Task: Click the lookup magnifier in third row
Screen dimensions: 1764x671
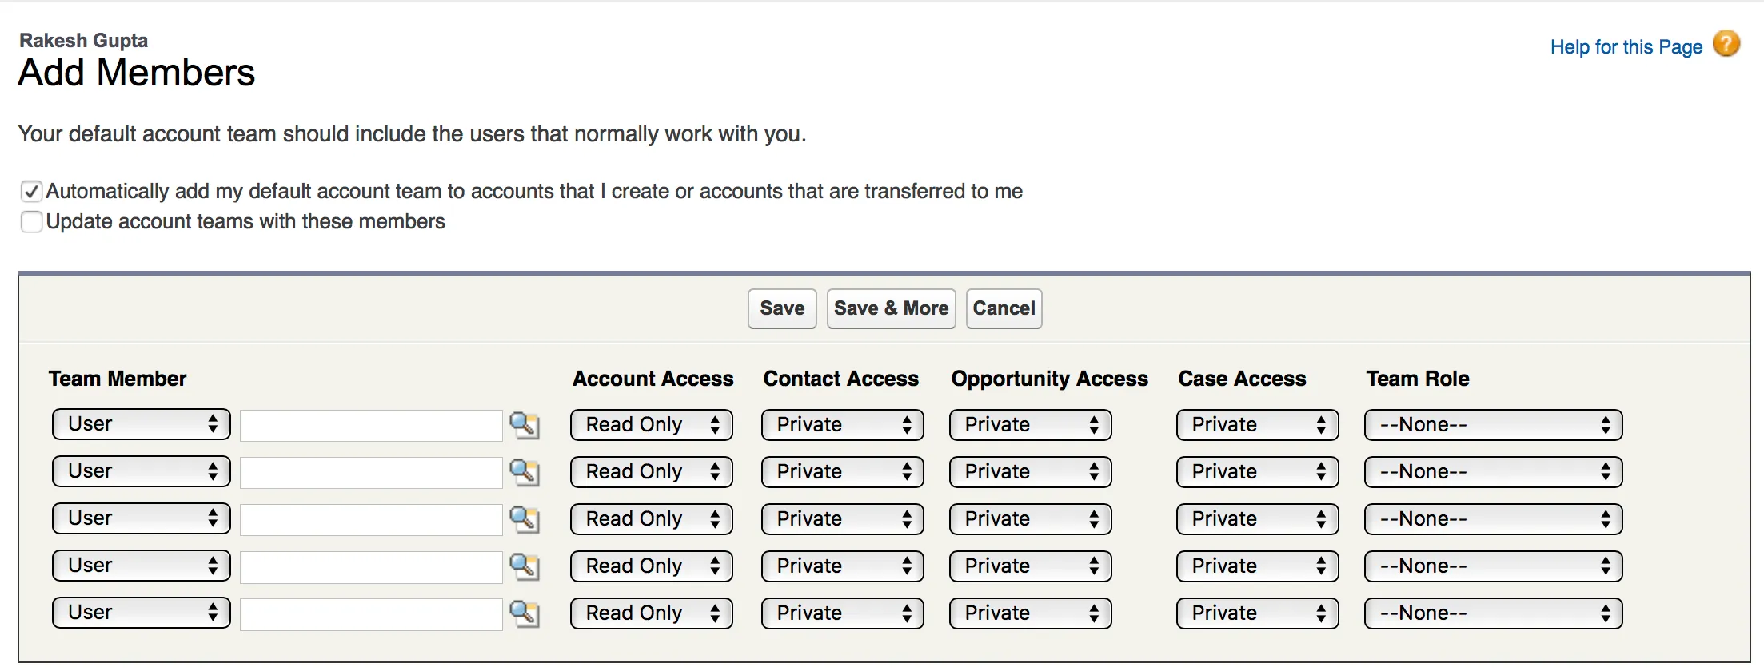Action: pos(524,519)
